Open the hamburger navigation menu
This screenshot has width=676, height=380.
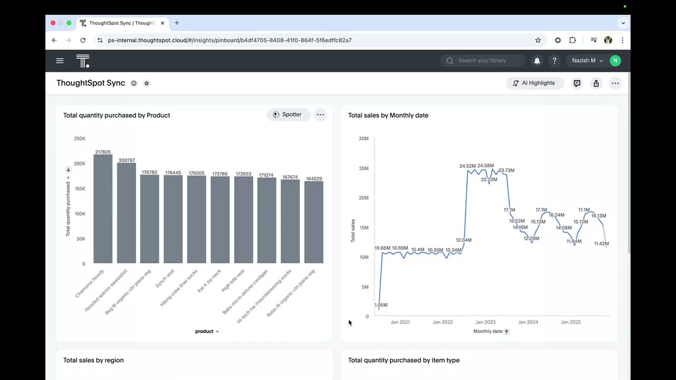coord(60,61)
